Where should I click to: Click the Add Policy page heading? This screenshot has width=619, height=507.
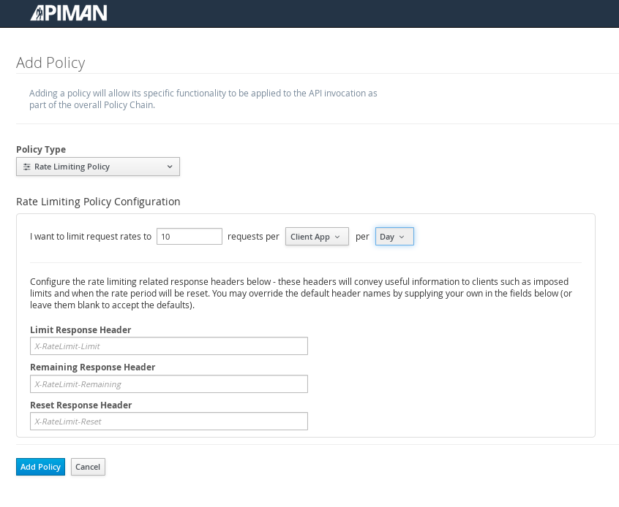point(50,63)
